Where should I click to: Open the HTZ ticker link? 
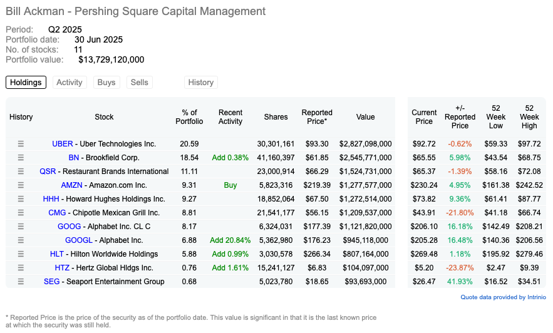62,267
